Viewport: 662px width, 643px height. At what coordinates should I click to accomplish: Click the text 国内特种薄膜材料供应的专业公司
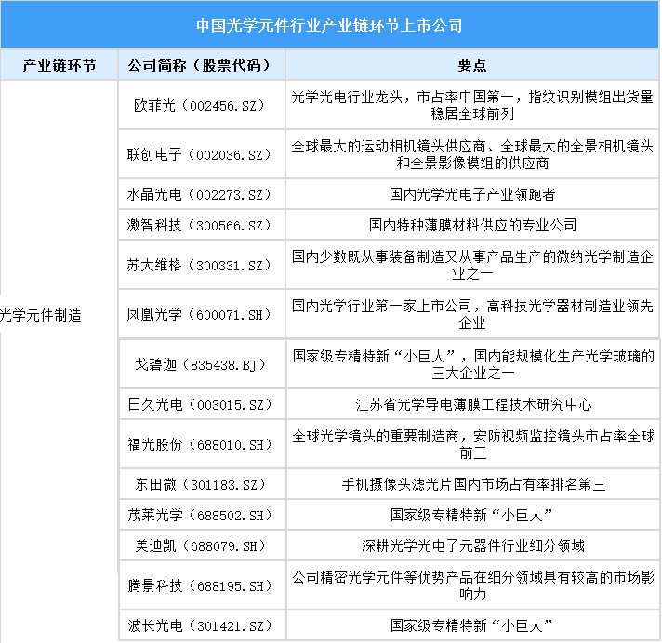pos(472,225)
